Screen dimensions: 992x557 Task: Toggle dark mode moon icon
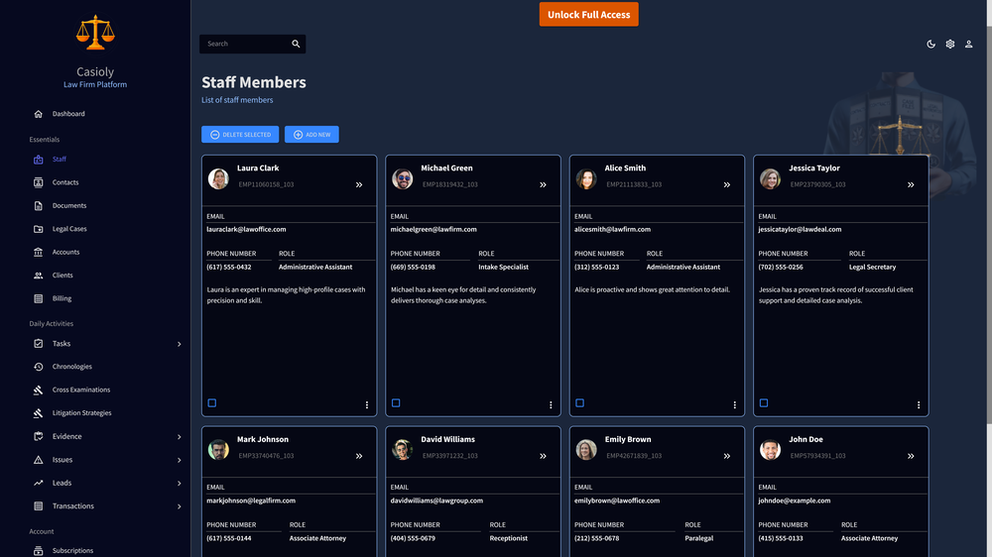pos(930,45)
